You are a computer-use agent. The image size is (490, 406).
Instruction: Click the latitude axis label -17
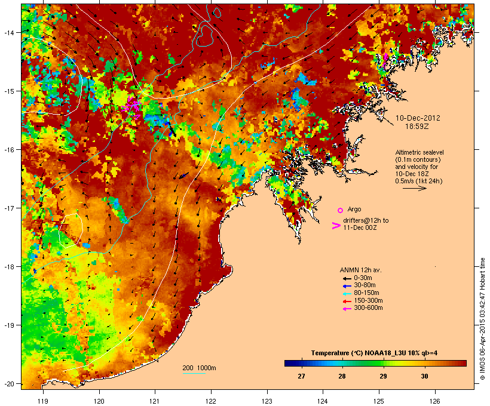9,208
